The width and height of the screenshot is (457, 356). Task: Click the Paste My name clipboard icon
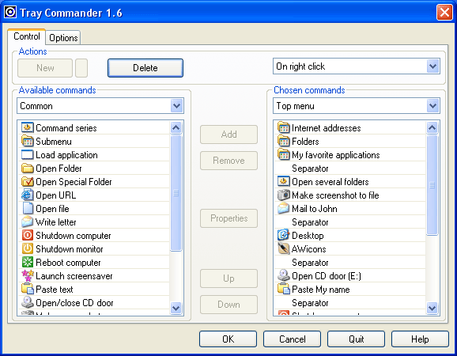coord(284,289)
